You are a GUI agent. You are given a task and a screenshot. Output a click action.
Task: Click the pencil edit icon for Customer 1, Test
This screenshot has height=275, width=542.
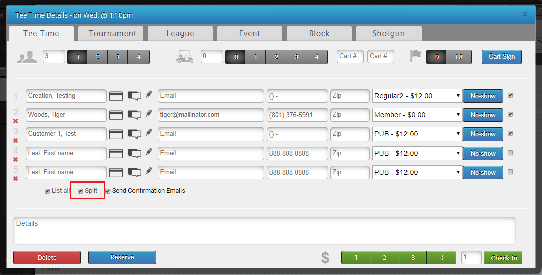[149, 133]
